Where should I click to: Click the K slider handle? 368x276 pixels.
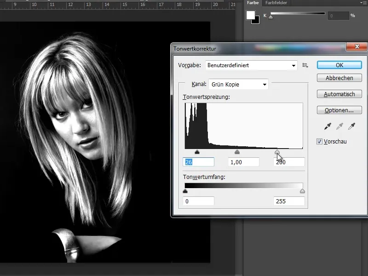[x=270, y=17]
